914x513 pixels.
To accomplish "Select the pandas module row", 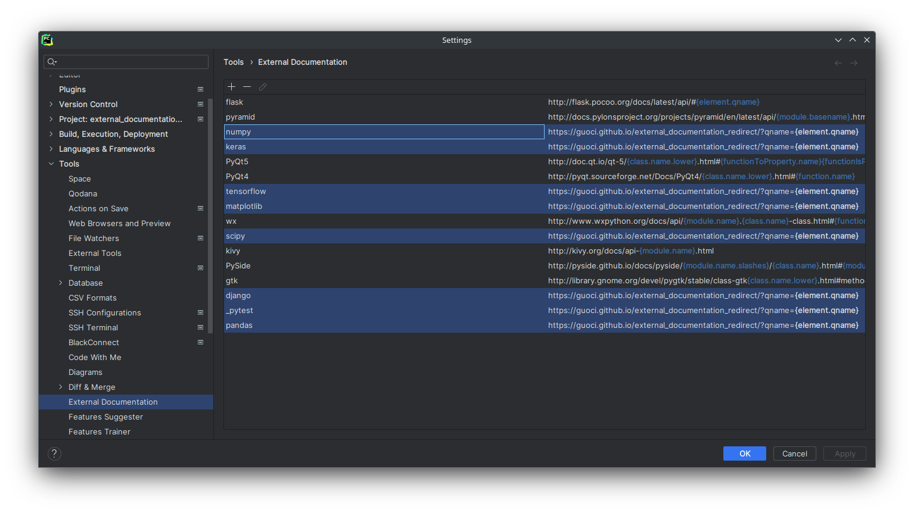I will (x=545, y=326).
